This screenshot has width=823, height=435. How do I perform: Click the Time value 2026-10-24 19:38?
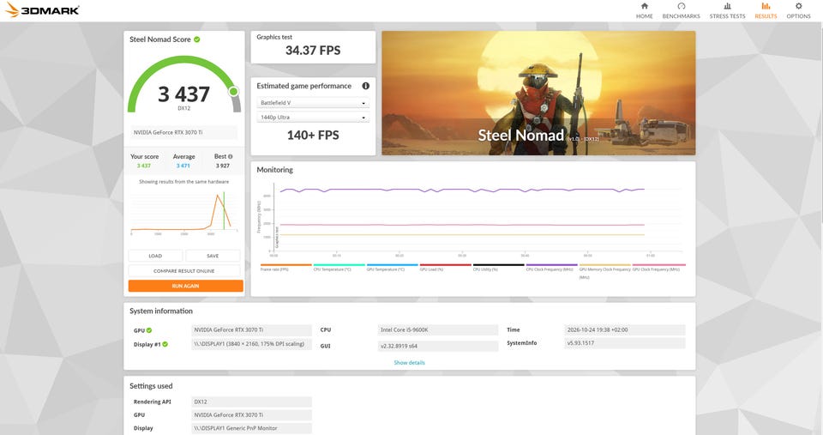625,330
